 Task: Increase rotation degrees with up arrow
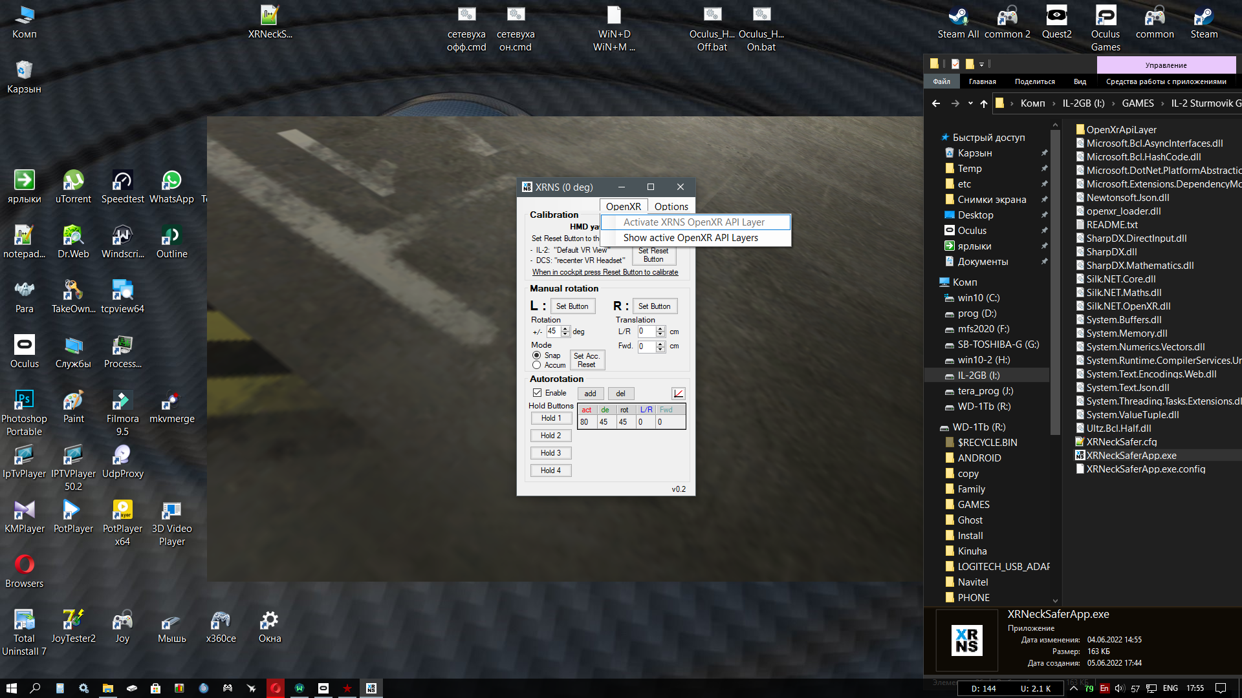point(565,328)
